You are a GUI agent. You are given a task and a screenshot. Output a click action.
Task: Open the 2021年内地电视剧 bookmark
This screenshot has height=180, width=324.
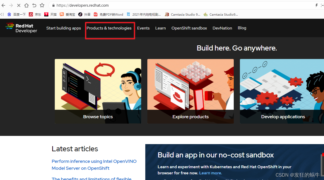click(x=144, y=15)
